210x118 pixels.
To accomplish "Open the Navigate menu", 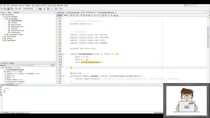I will tap(15, 5).
